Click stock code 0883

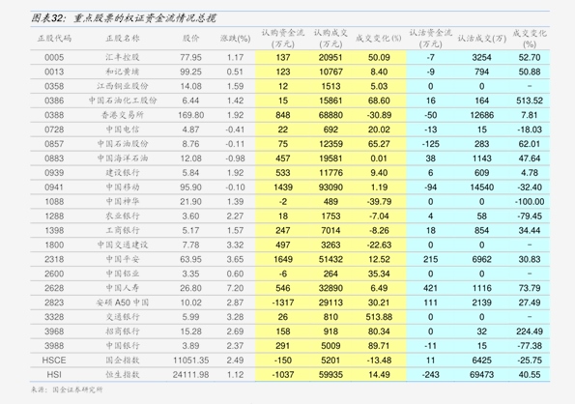coord(54,159)
